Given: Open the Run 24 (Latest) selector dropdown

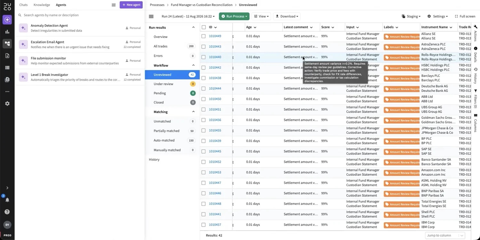Looking at the screenshot, I should tap(188, 16).
